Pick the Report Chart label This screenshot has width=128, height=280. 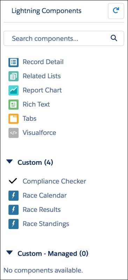(x=42, y=90)
